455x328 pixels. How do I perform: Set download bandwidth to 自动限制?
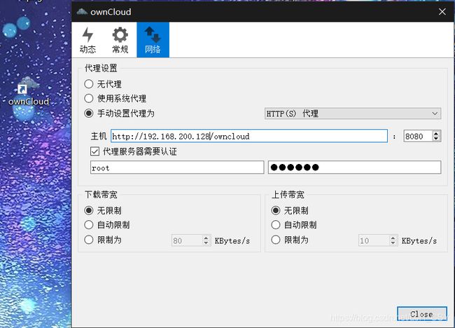pos(89,225)
